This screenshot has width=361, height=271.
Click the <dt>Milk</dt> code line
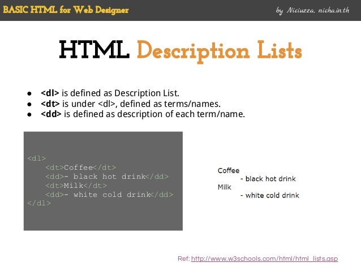(x=76, y=186)
